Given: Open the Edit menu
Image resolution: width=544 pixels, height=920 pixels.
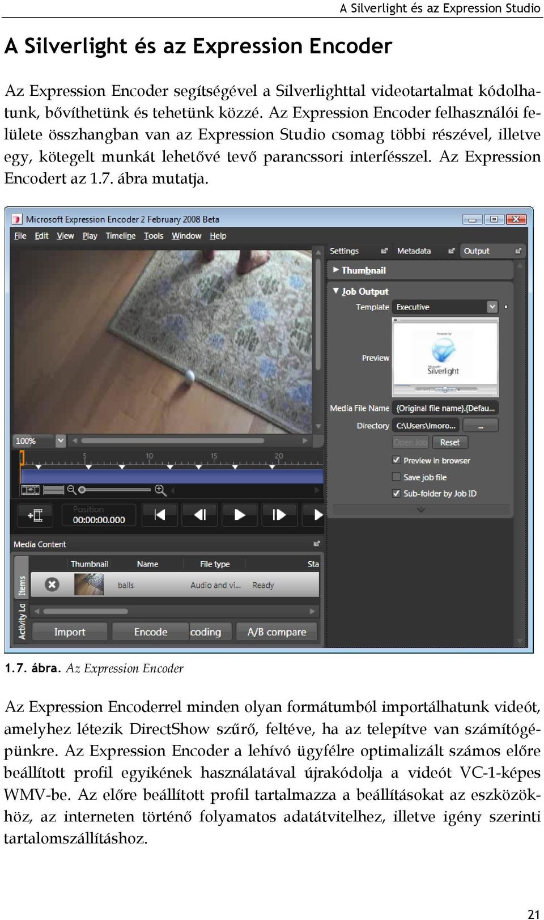Looking at the screenshot, I should [41, 236].
